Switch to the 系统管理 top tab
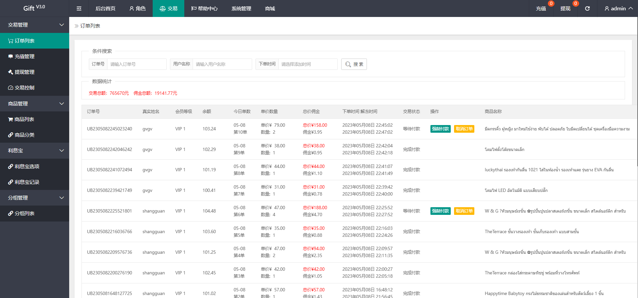Screen dimensions: 638x298 [241, 8]
